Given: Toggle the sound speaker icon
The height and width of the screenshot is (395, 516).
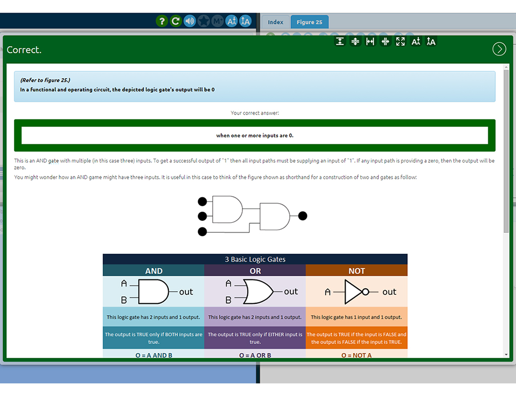Looking at the screenshot, I should click(x=189, y=21).
